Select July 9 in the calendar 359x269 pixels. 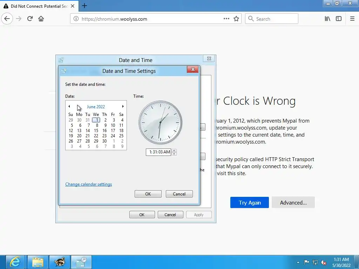[x=122, y=146]
